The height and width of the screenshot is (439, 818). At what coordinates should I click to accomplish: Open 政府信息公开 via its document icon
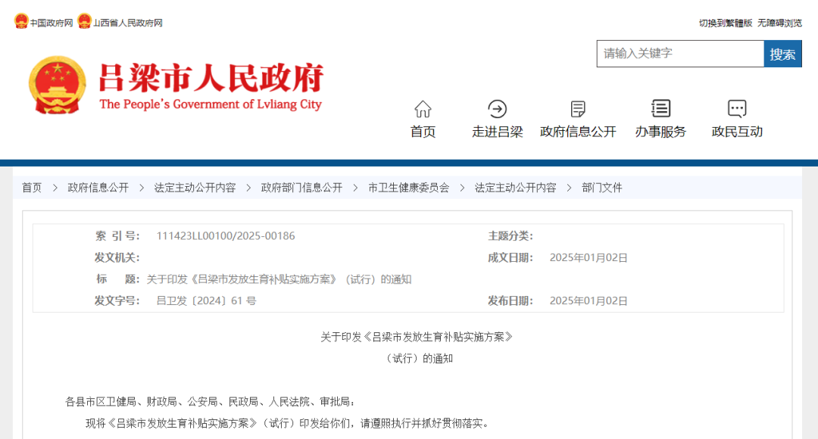578,108
